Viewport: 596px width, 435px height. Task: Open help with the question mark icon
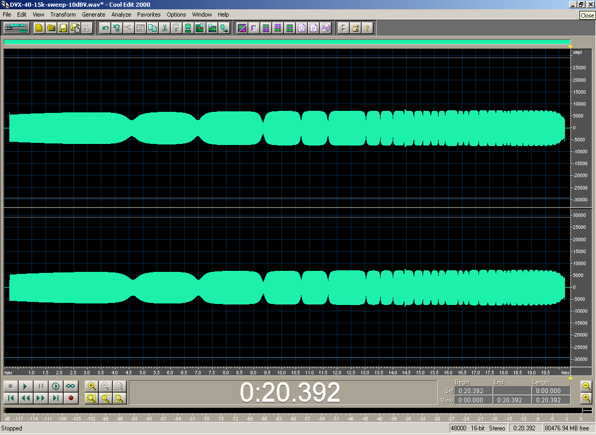tap(367, 28)
